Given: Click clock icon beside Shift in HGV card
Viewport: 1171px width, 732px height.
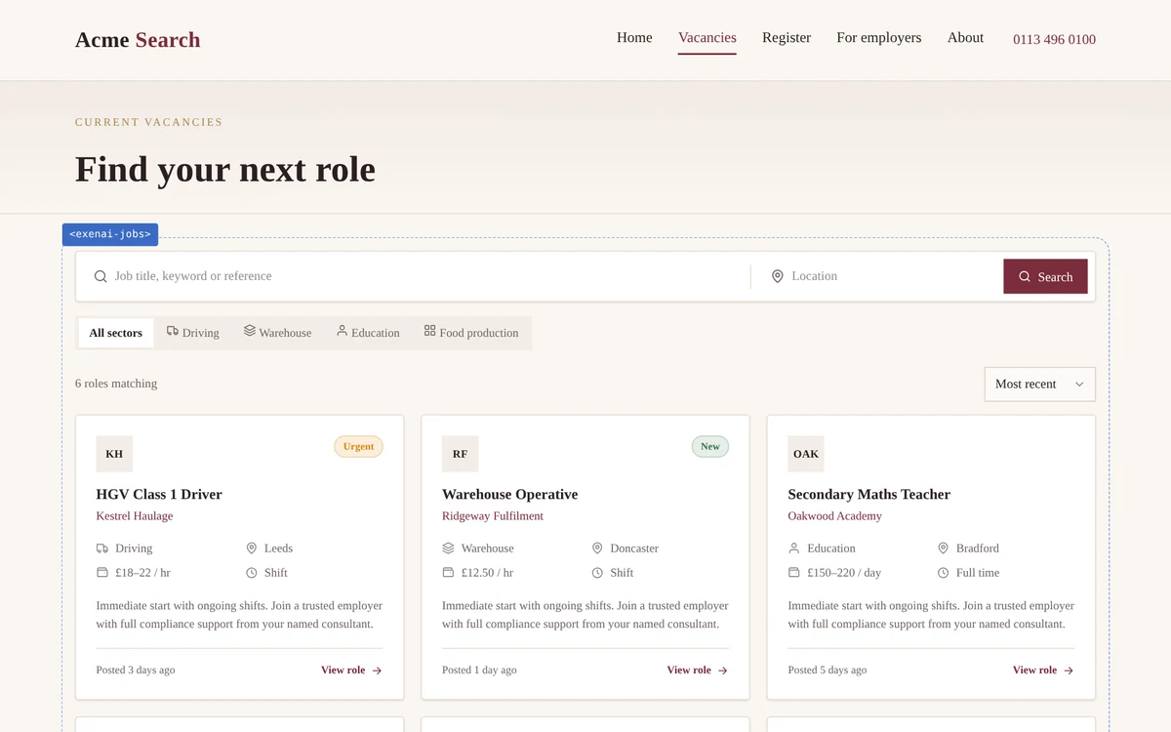Looking at the screenshot, I should 252,573.
